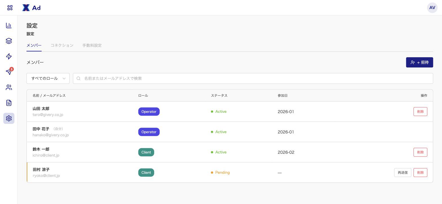
Task: Open the users sidebar icon
Action: [x=9, y=87]
